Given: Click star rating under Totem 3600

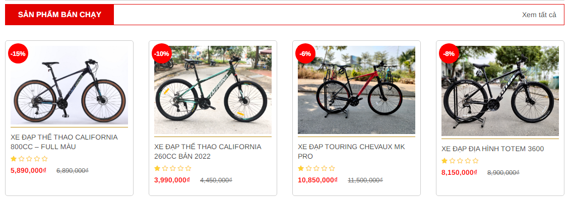Looking at the screenshot, I should click(x=460, y=161).
